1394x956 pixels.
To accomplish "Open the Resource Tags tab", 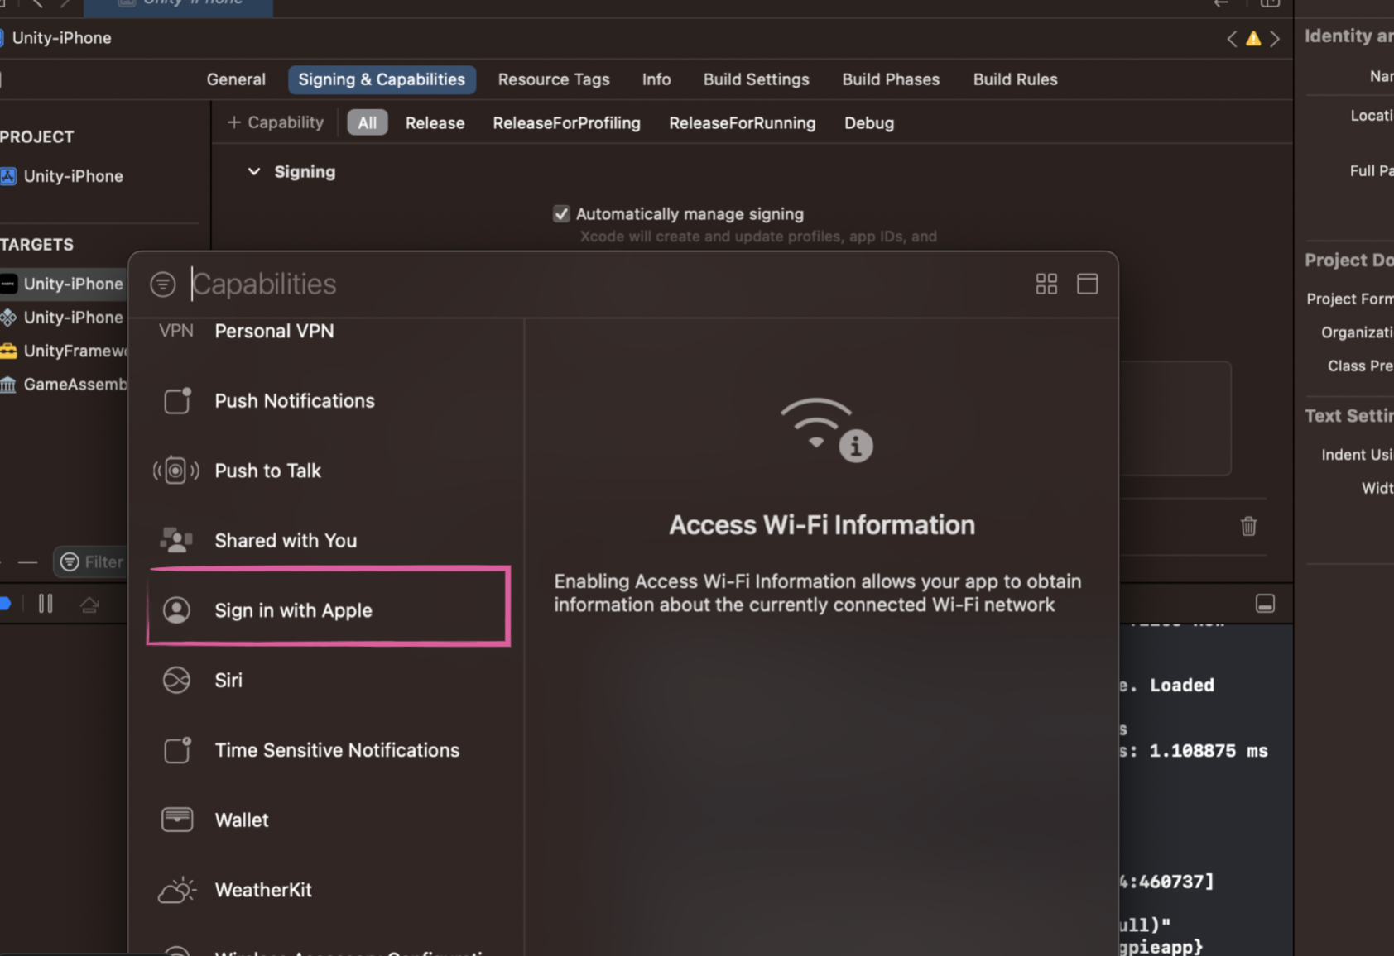I will coord(554,79).
